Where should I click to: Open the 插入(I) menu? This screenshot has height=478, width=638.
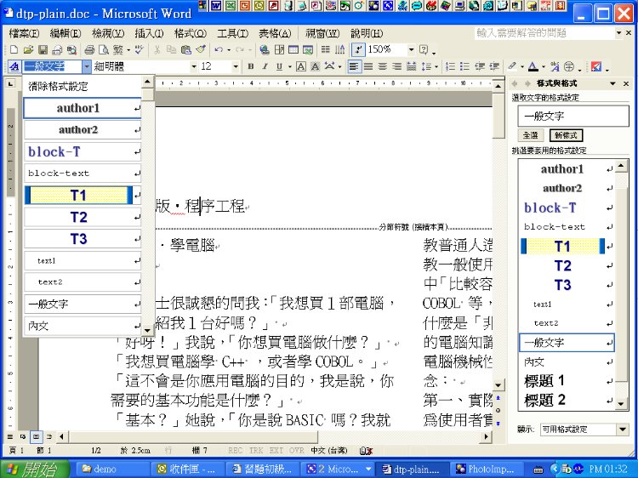[149, 33]
